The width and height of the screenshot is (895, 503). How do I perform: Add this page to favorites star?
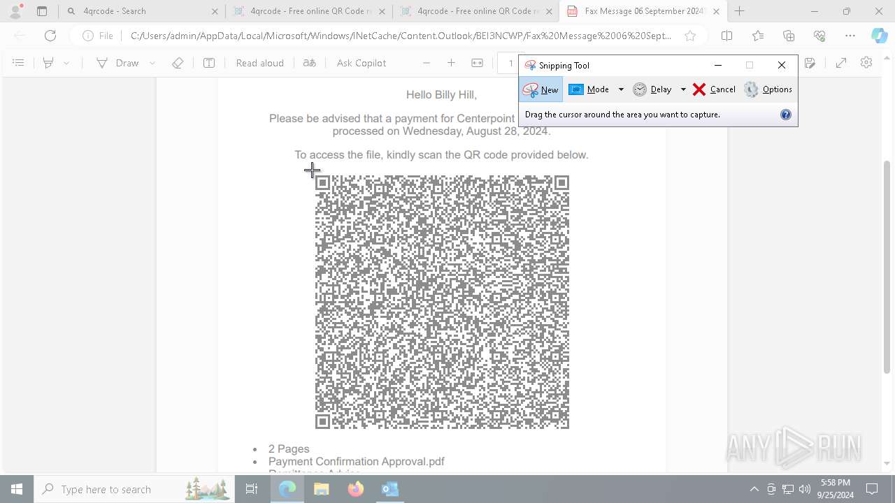tap(690, 36)
